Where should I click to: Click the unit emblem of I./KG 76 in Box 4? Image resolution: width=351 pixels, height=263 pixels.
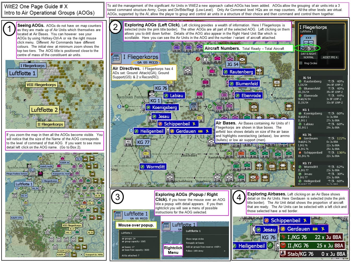tap(283, 237)
